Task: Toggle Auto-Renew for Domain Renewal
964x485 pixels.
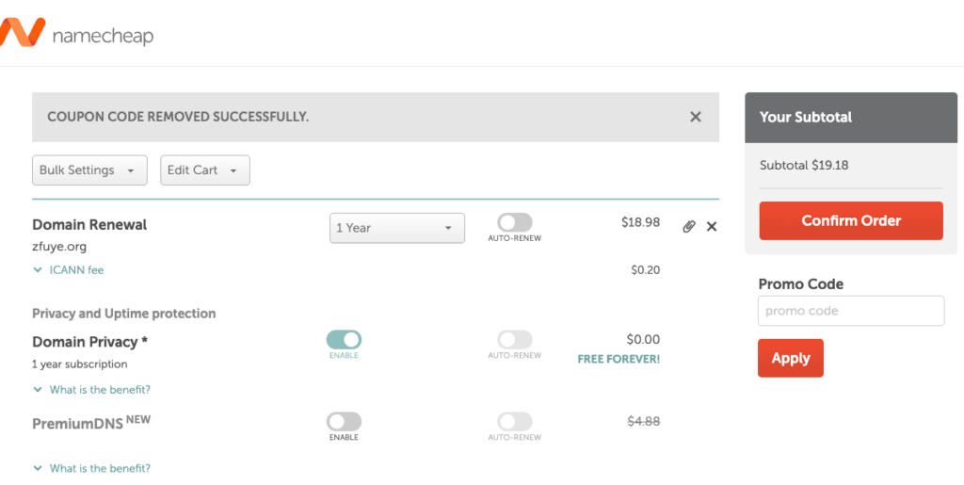Action: pyautogui.click(x=515, y=222)
